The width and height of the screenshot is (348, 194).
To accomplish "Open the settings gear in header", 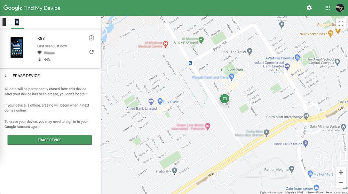I will click(309, 8).
